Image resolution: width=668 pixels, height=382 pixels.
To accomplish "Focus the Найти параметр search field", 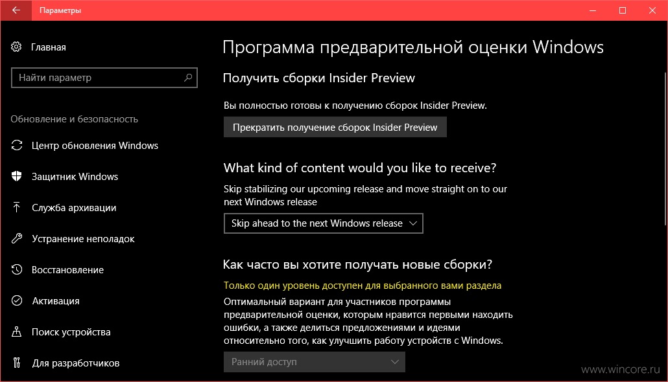I will click(x=104, y=78).
